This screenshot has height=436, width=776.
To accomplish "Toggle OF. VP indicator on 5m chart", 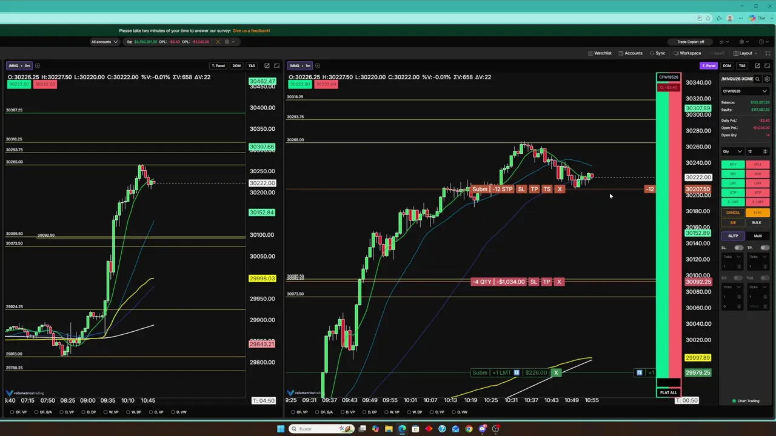I will (19, 412).
